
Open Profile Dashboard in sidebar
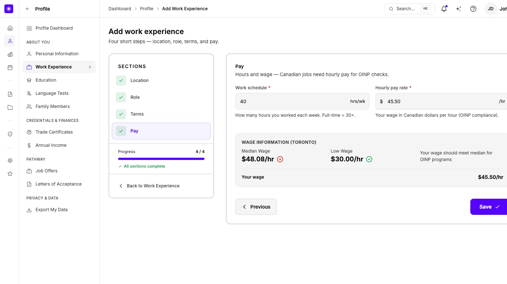click(59, 28)
